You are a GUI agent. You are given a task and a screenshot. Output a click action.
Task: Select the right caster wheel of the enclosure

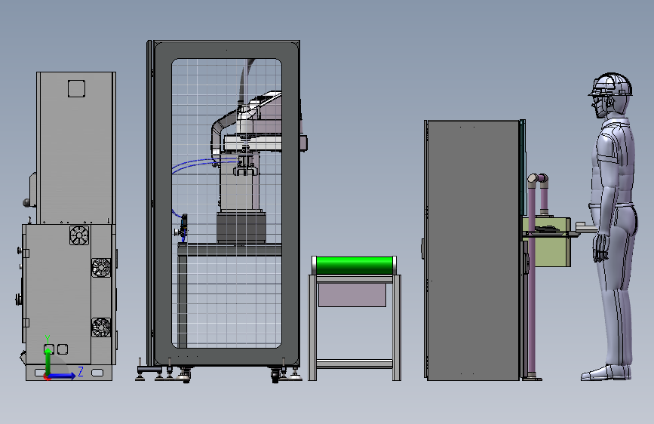pyautogui.click(x=275, y=375)
